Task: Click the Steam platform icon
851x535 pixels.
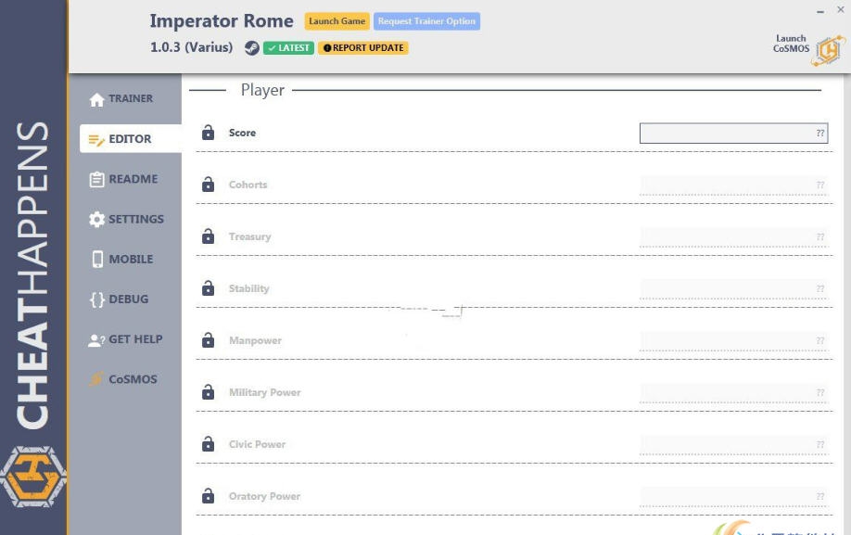Action: pos(251,47)
